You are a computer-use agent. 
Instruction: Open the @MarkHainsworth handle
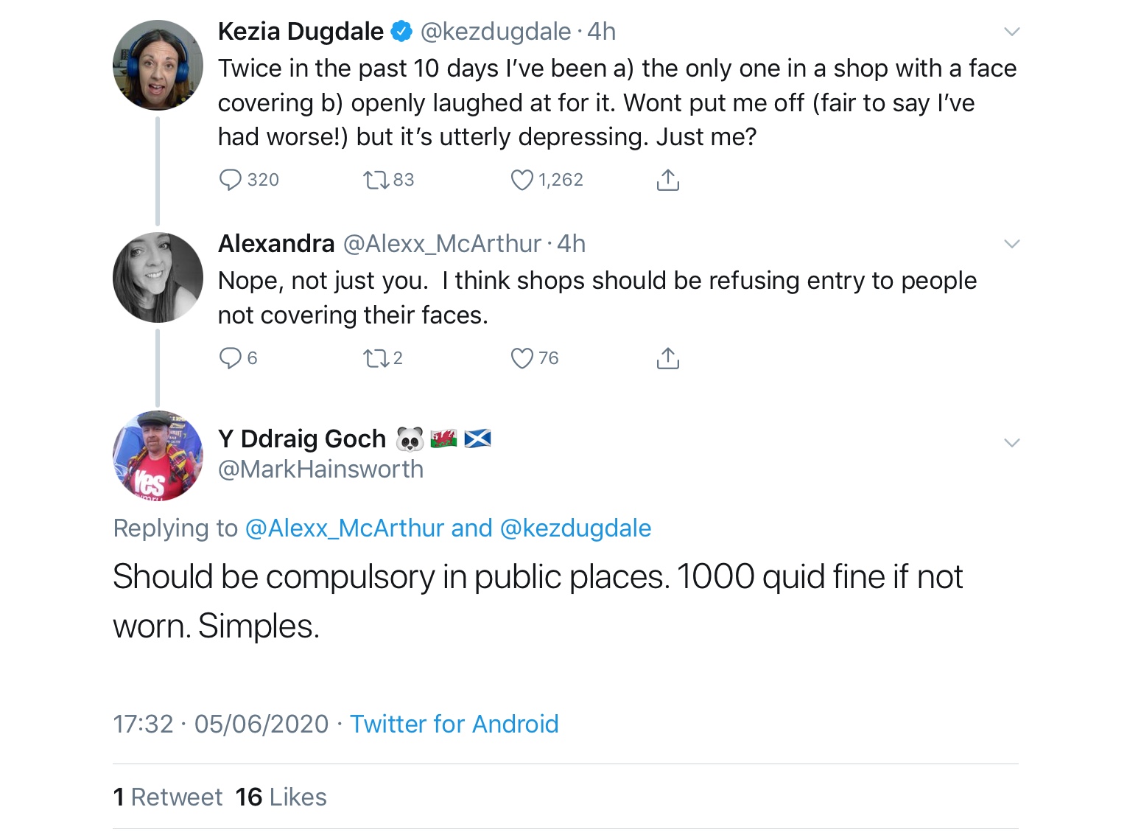(x=320, y=469)
